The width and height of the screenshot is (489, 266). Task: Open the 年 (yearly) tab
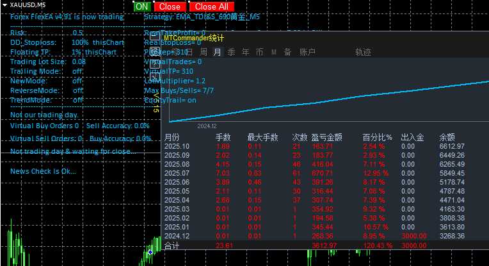click(x=246, y=52)
